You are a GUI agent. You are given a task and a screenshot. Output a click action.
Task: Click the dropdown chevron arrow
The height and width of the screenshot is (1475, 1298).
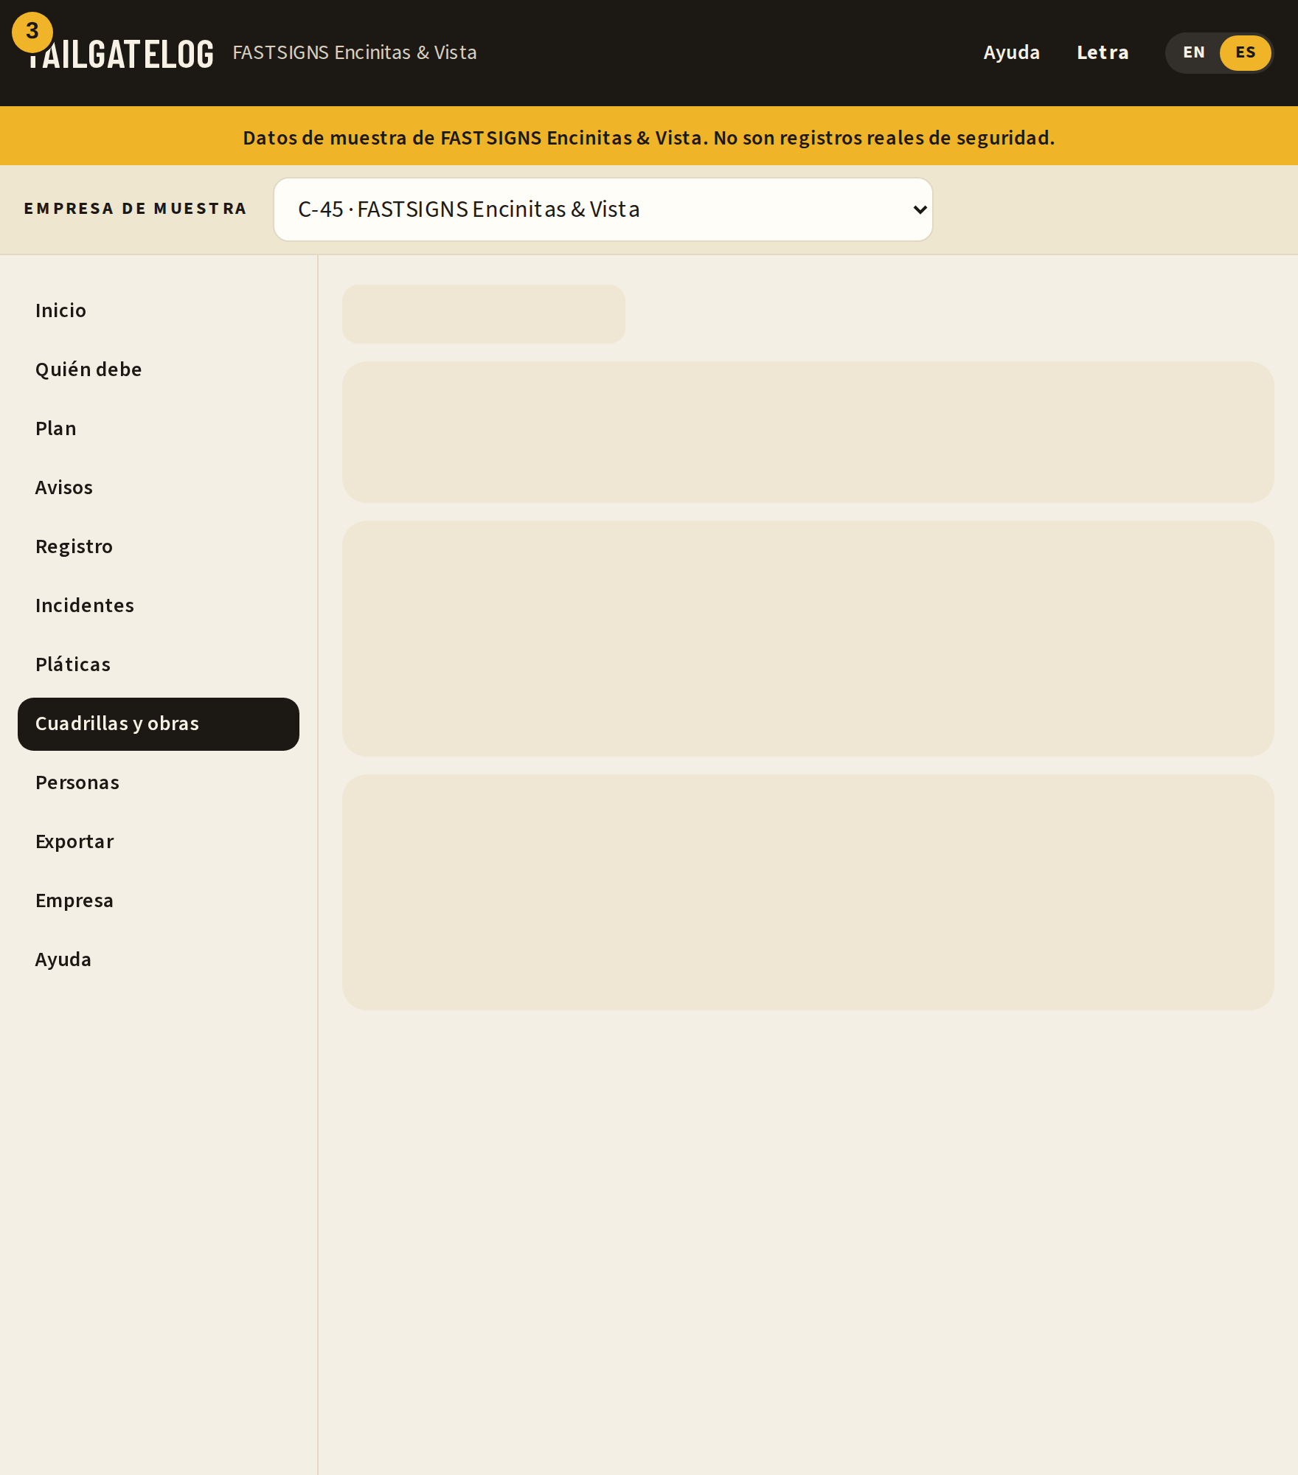[920, 210]
